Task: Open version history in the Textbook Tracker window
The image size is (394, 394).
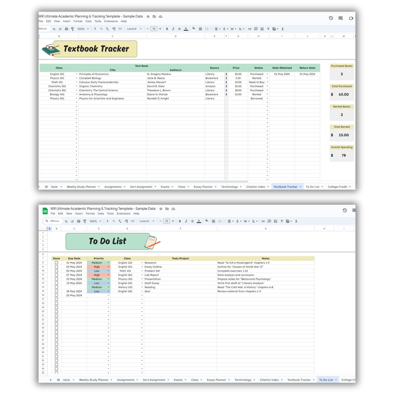Action: point(331,18)
